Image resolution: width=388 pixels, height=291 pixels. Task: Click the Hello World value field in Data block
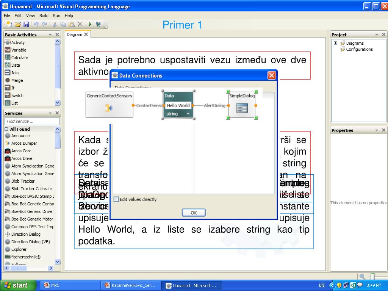pyautogui.click(x=178, y=105)
